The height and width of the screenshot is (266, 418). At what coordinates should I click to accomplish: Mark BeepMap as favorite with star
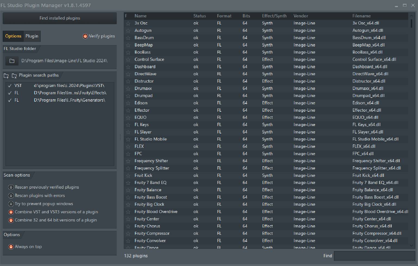(128, 45)
